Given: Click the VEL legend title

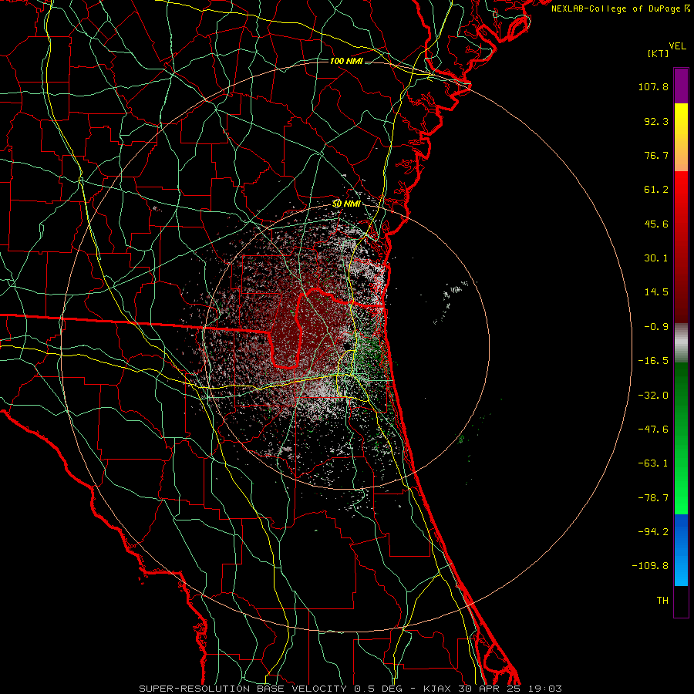Looking at the screenshot, I should (x=677, y=46).
